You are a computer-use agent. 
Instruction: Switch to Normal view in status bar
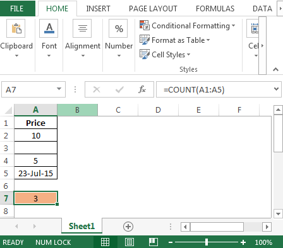[x=105, y=242]
